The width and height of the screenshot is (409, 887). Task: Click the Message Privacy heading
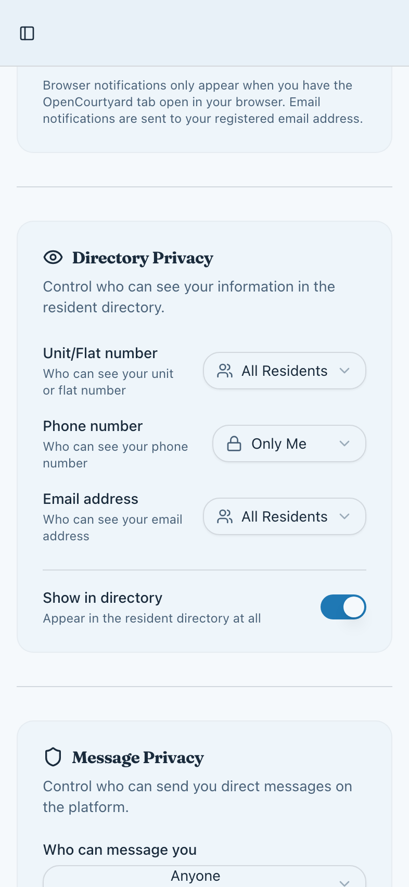click(x=137, y=758)
